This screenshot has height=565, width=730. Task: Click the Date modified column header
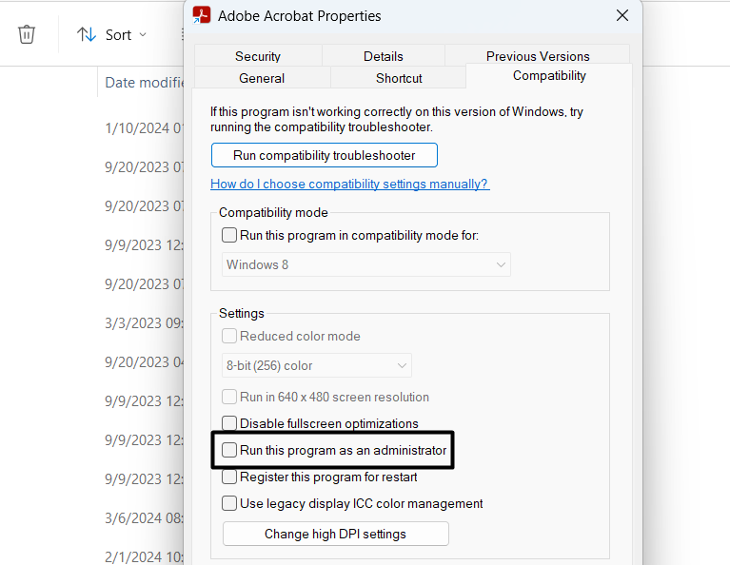coord(143,82)
